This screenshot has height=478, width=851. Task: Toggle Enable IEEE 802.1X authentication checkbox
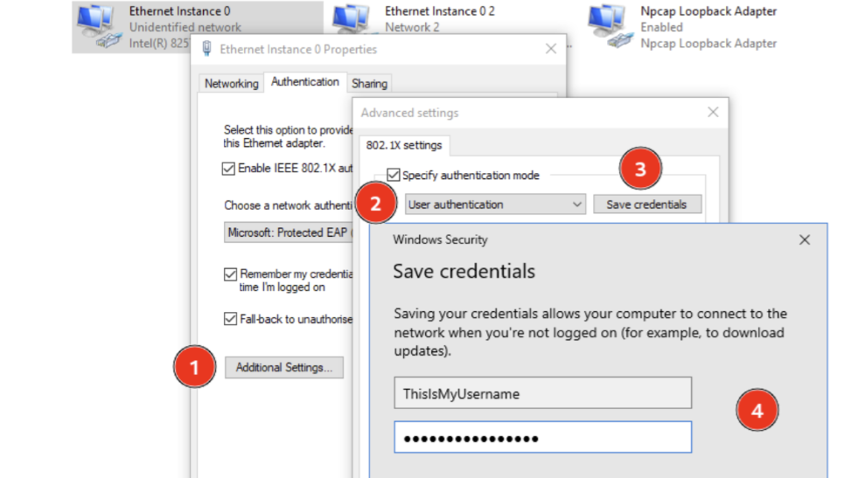228,169
